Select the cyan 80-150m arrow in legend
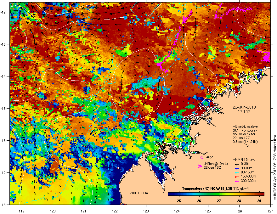 (x=237, y=172)
